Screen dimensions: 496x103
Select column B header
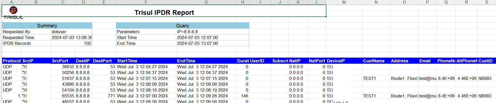point(36,2)
